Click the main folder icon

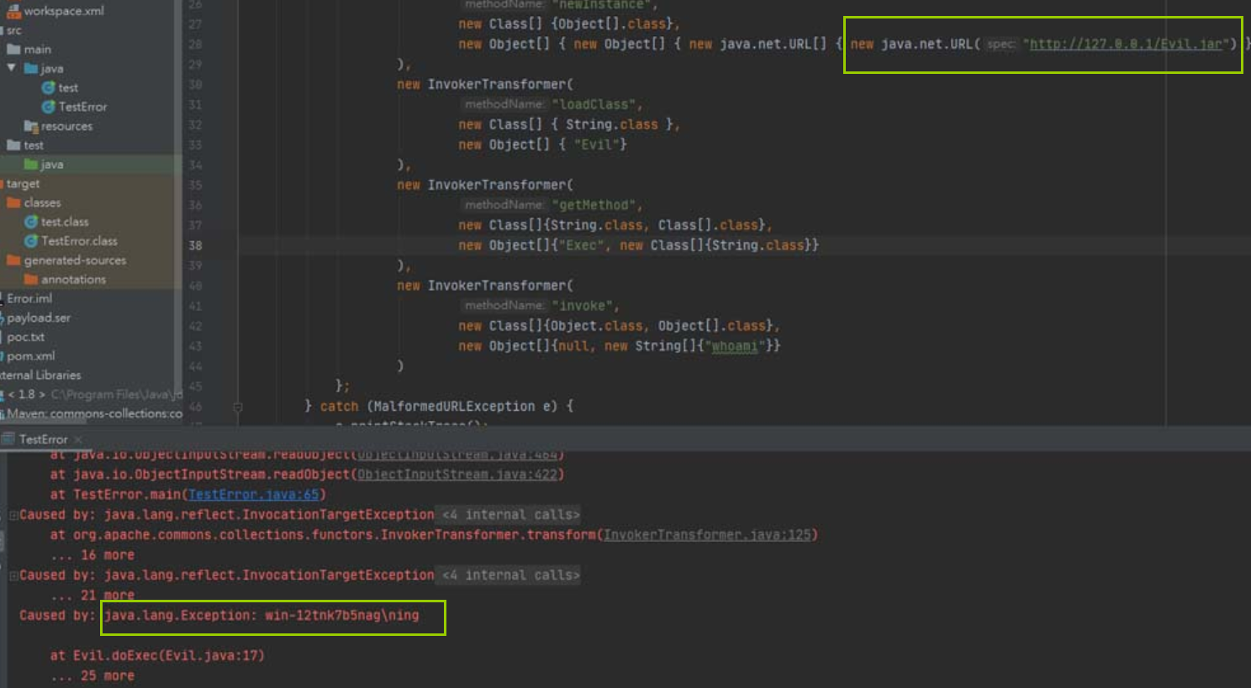pyautogui.click(x=13, y=50)
